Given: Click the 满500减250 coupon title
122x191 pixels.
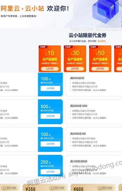Looking at the screenshot, I should tap(77, 78).
